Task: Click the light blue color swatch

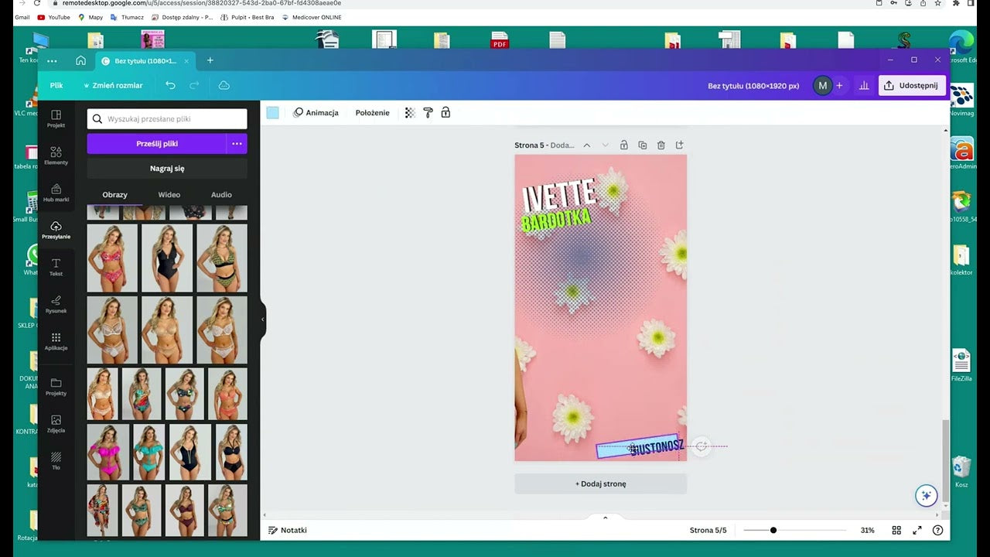Action: click(x=272, y=113)
